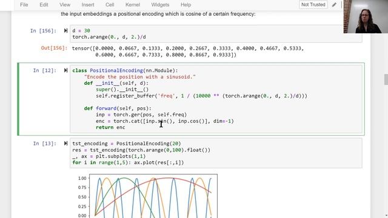Click the self.register_buffer line
Image resolution: width=388 pixels, height=218 pixels.
[201, 96]
